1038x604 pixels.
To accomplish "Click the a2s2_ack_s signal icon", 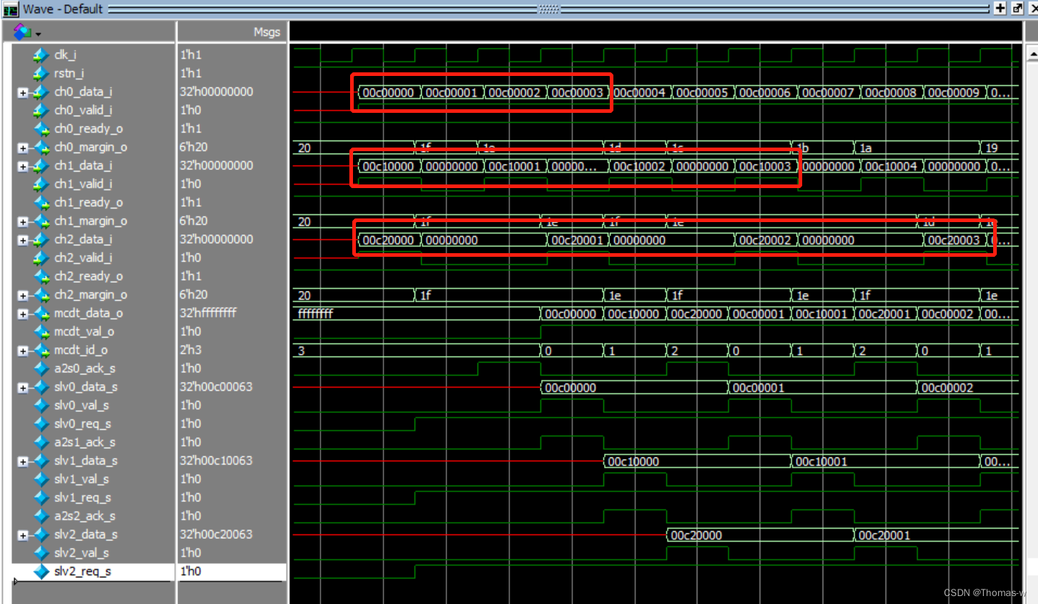I will (x=41, y=516).
